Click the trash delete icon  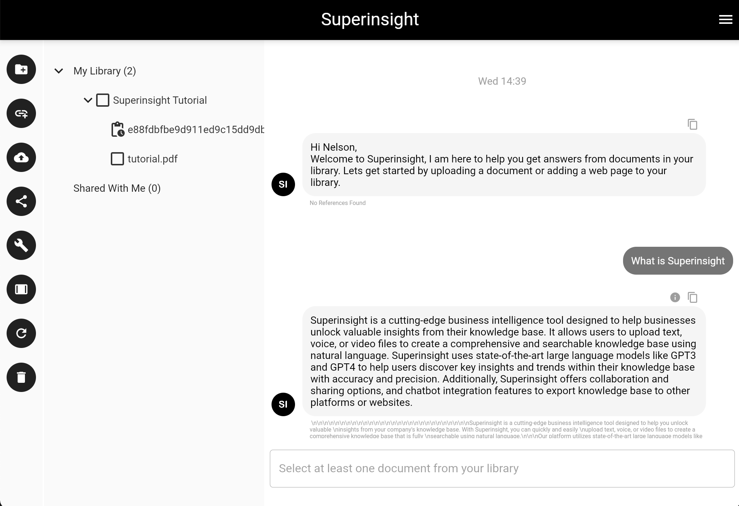click(x=21, y=377)
